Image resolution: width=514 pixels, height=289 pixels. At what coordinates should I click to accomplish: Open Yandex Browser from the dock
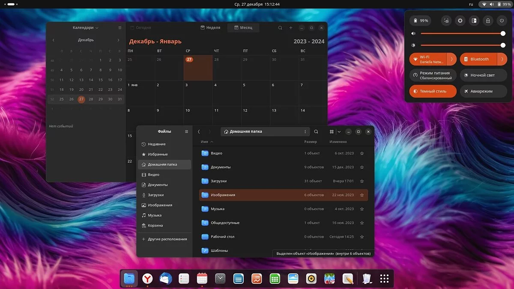[147, 279]
